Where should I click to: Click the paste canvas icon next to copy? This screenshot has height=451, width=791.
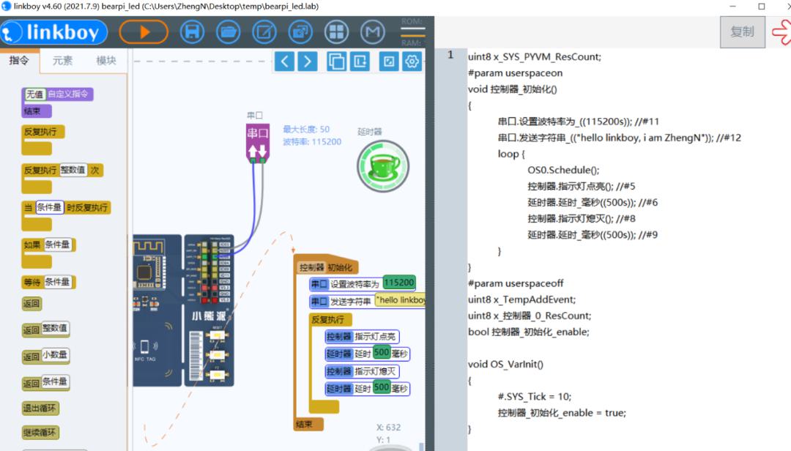tap(360, 61)
